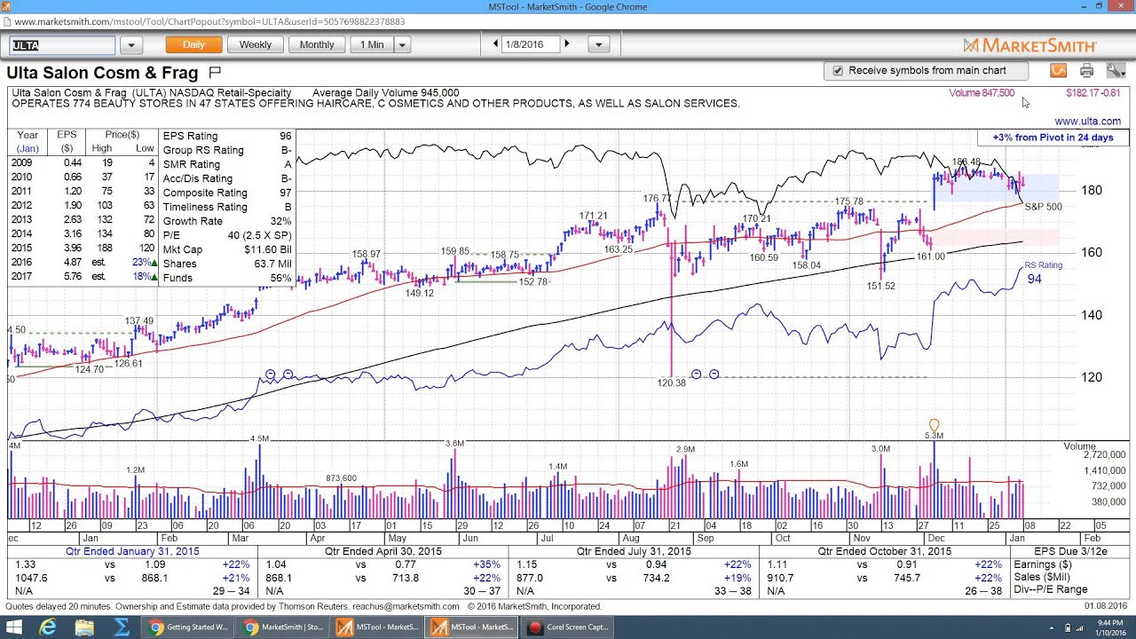Switch chart to the Weekly view
The image size is (1136, 639).
point(256,44)
